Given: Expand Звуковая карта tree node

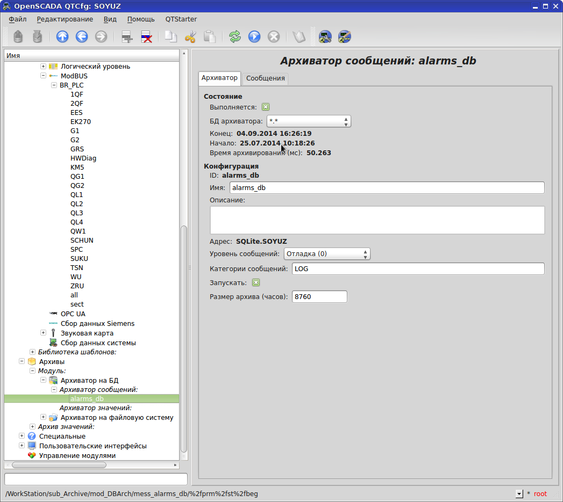Looking at the screenshot, I should point(43,333).
